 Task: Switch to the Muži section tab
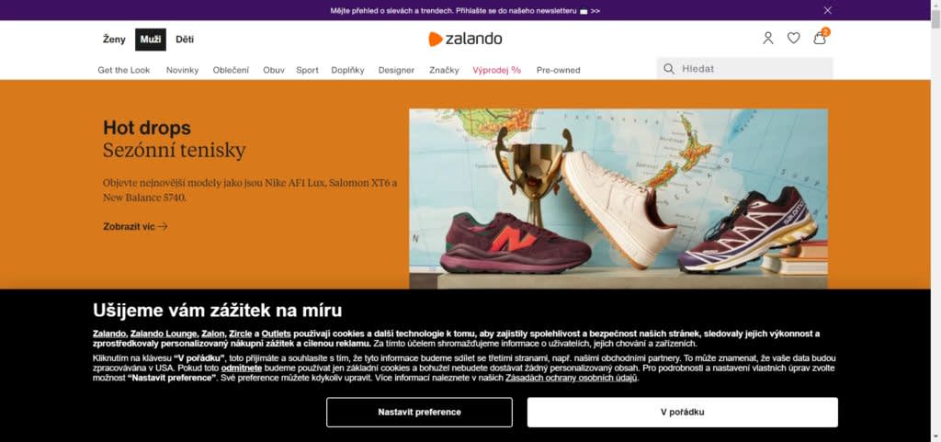pos(151,40)
